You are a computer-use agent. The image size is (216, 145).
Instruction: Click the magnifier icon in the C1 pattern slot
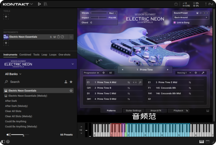[140, 82]
